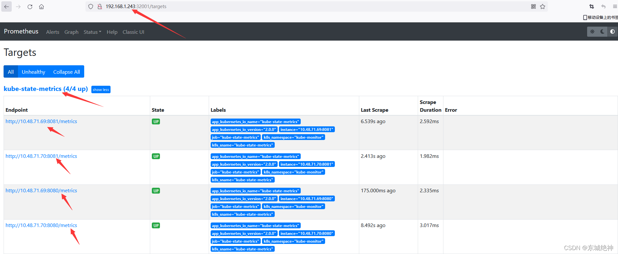
Task: Click label instance="10.48.71.70:8080"
Action: coord(307,233)
